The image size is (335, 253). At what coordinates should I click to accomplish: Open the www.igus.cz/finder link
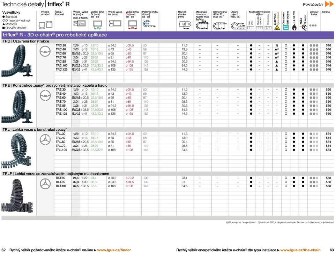[114, 250]
